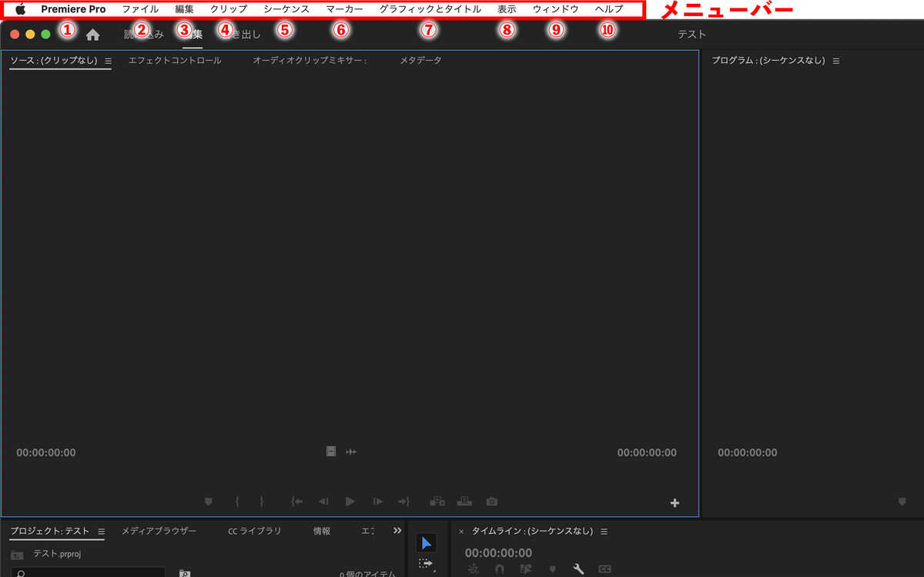Add marker in Program monitor

902,502
